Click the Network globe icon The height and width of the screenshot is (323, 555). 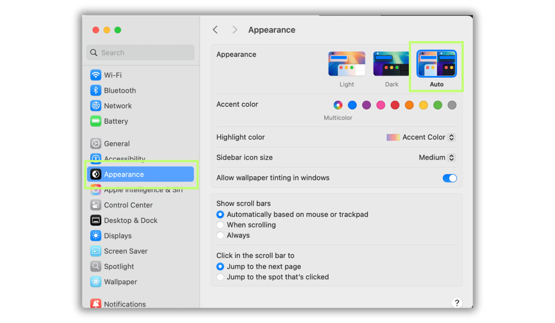(x=96, y=106)
